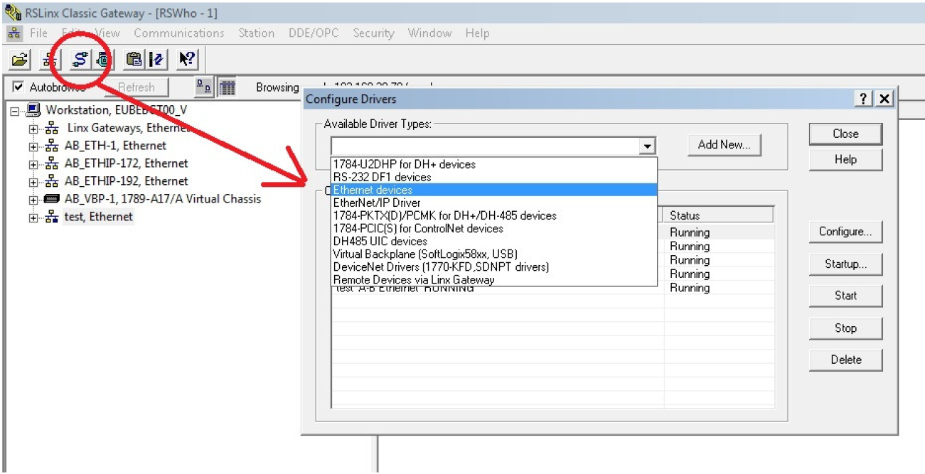Screen dimensions: 925x474
Task: Select Virtual Backplane (SoftLogix58xx, USB) option
Action: pyautogui.click(x=494, y=254)
